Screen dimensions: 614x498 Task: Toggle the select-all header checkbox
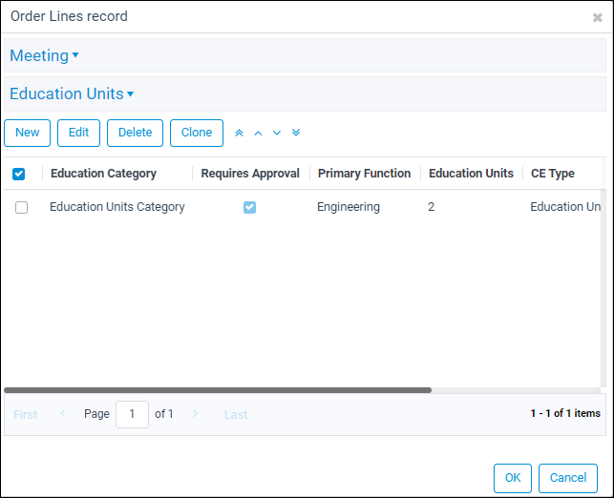18,174
